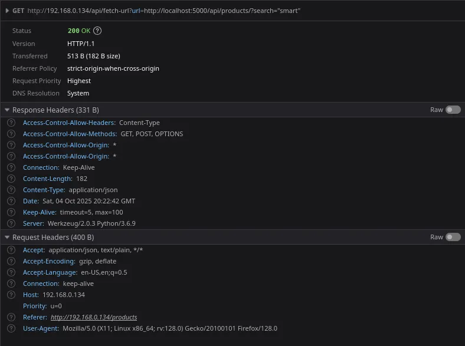
Task: Click help icon beside Content-Type header
Action: click(11, 190)
